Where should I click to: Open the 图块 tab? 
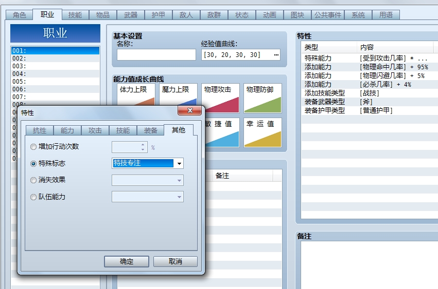point(297,15)
